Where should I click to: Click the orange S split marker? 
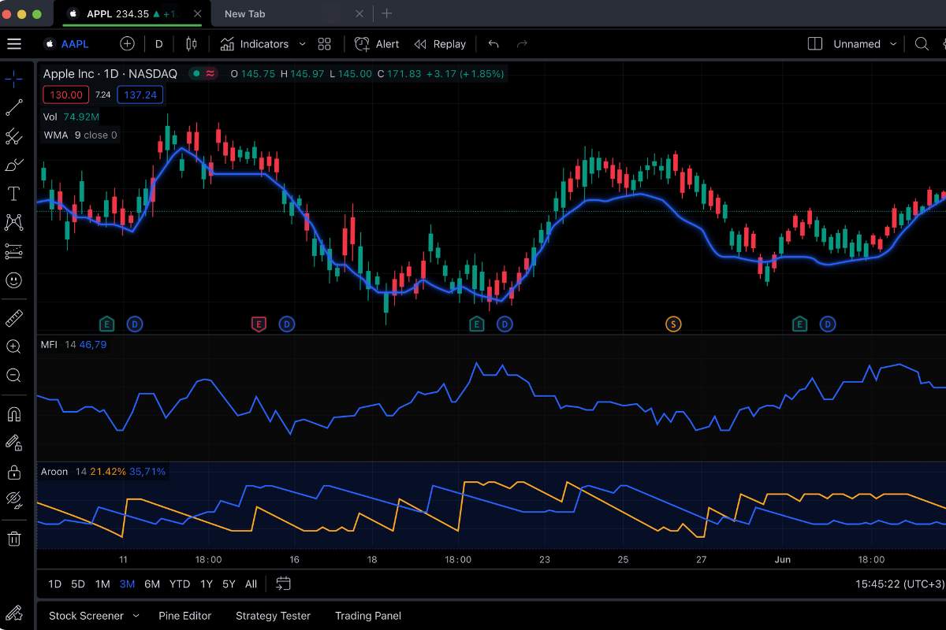673,324
